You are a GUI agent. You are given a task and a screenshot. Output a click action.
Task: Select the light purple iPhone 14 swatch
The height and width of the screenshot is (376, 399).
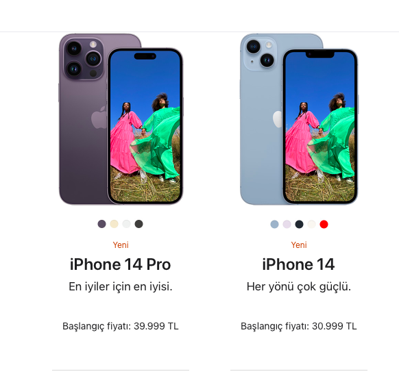pos(287,224)
